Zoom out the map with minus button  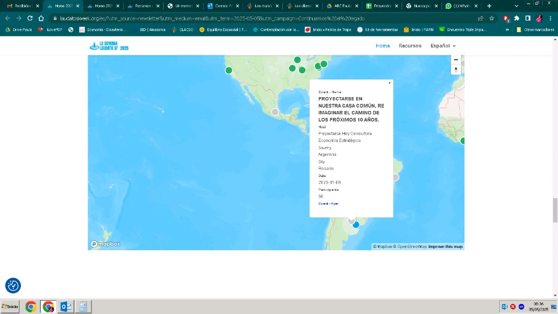[x=456, y=60]
